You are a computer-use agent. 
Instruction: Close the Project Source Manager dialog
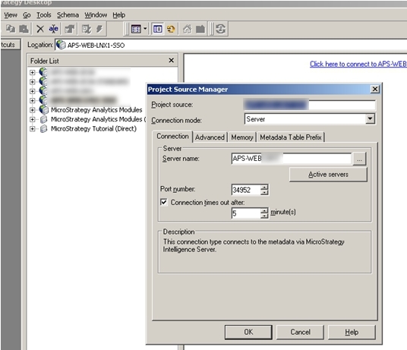pyautogui.click(x=375, y=90)
